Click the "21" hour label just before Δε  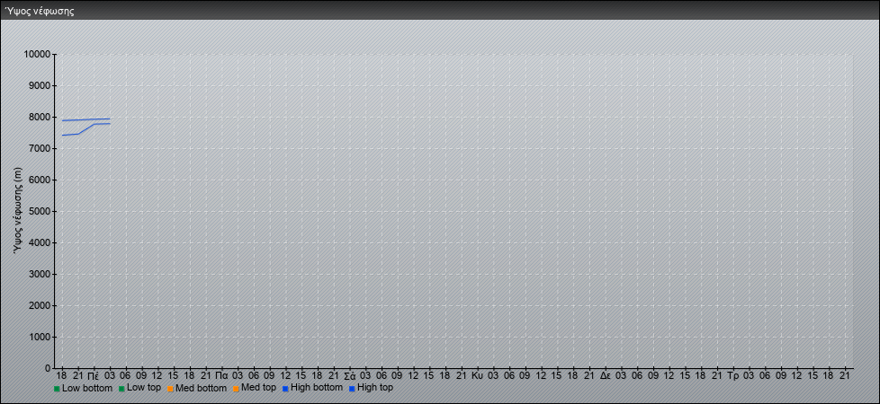(589, 375)
